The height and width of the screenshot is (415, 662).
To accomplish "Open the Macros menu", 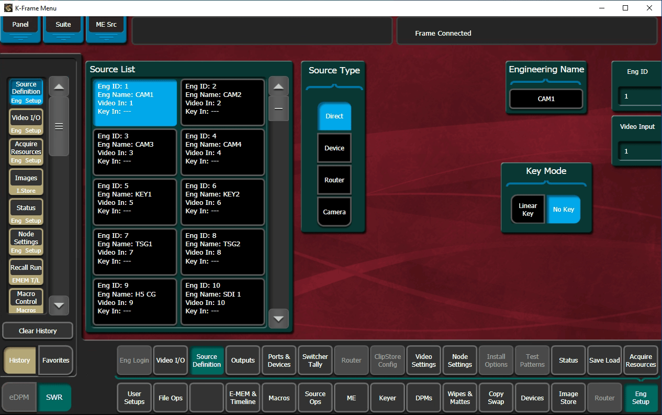I will coord(279,397).
